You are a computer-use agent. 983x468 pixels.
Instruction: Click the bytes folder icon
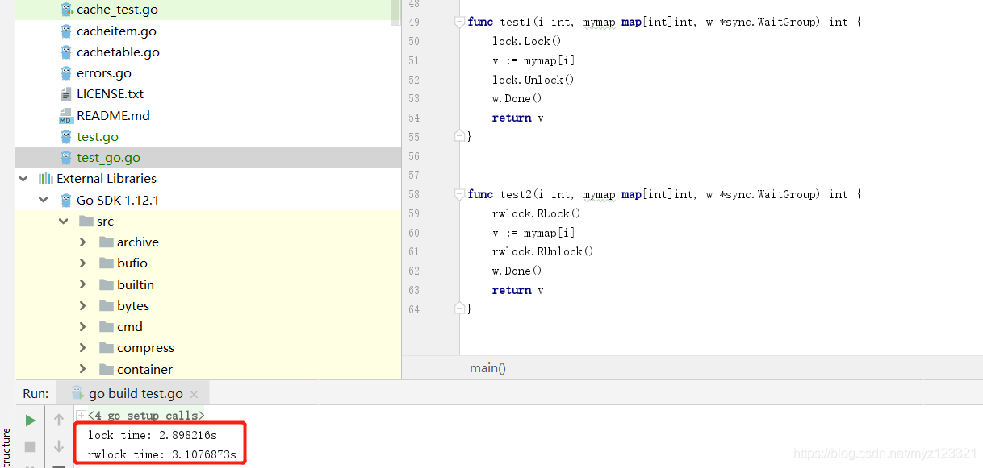click(106, 305)
